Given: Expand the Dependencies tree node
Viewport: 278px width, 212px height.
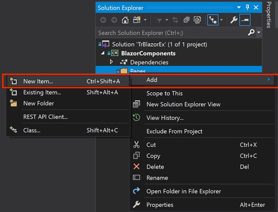Looking at the screenshot, I should pyautogui.click(x=111, y=62).
